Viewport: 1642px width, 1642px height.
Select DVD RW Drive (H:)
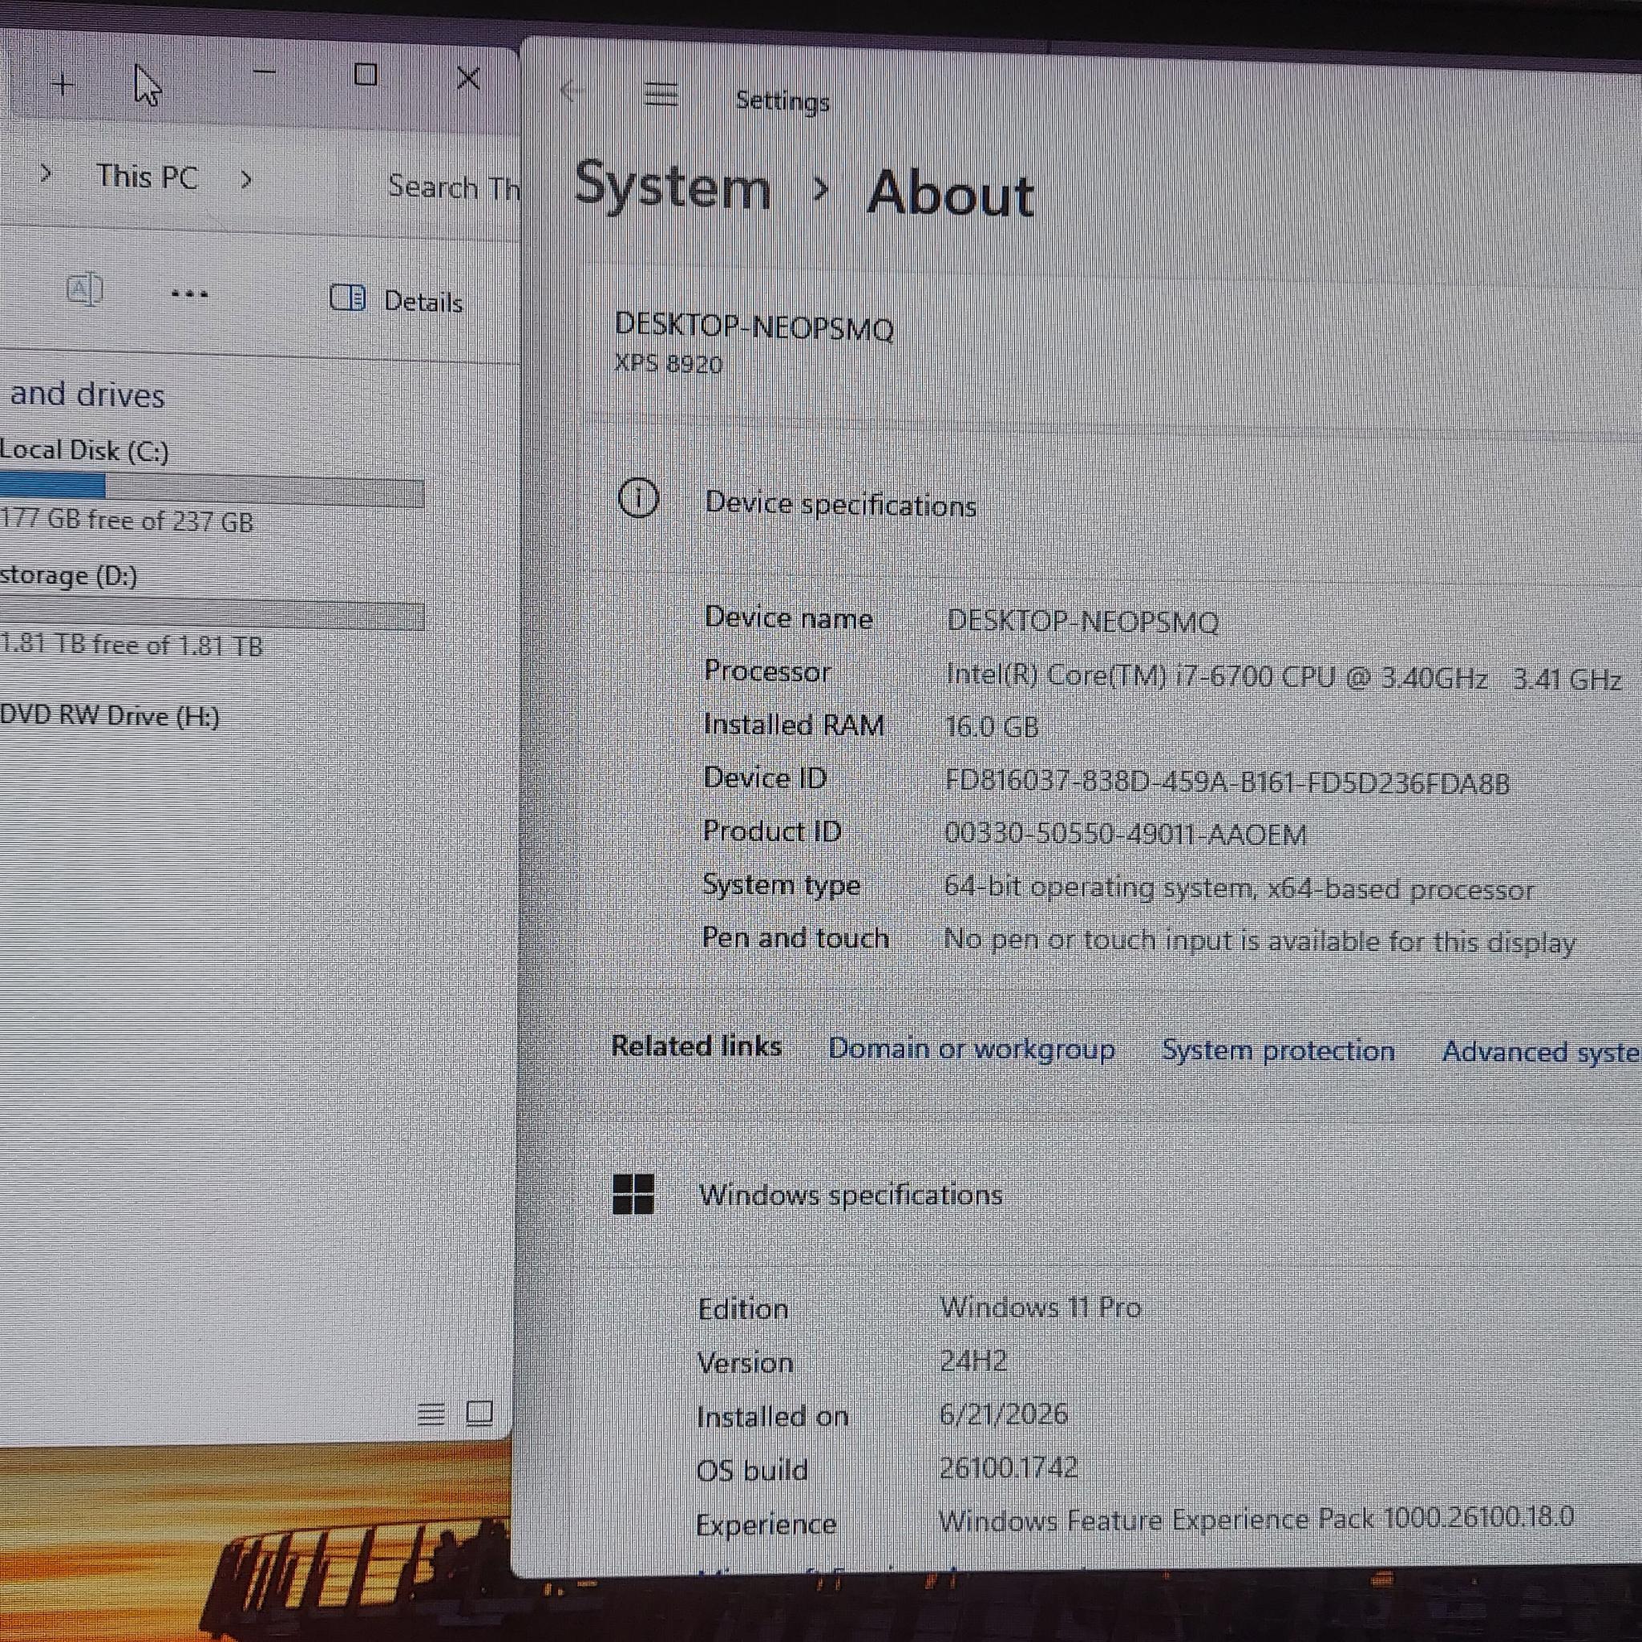click(x=110, y=717)
